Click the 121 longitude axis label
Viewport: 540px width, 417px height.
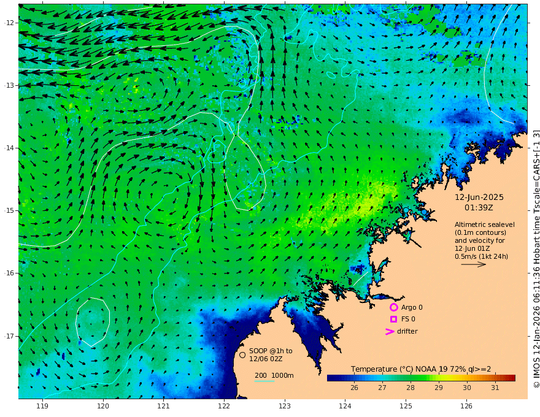point(164,406)
